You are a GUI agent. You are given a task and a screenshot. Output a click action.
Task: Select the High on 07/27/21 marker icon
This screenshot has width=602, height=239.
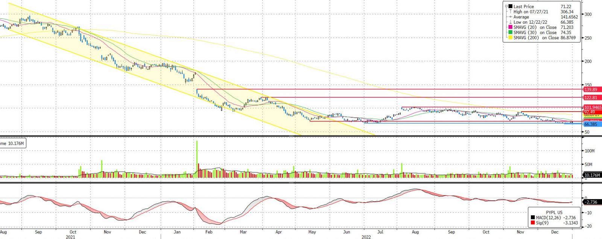coord(511,12)
